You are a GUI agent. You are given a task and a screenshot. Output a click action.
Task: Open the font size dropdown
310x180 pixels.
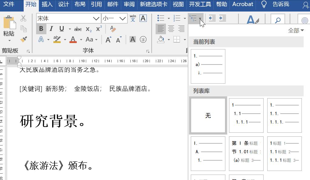click(123, 18)
